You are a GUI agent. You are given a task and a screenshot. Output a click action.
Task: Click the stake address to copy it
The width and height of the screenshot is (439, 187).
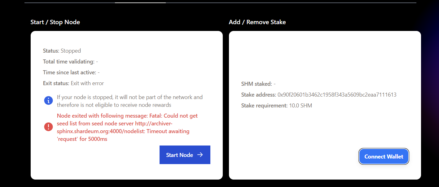336,94
